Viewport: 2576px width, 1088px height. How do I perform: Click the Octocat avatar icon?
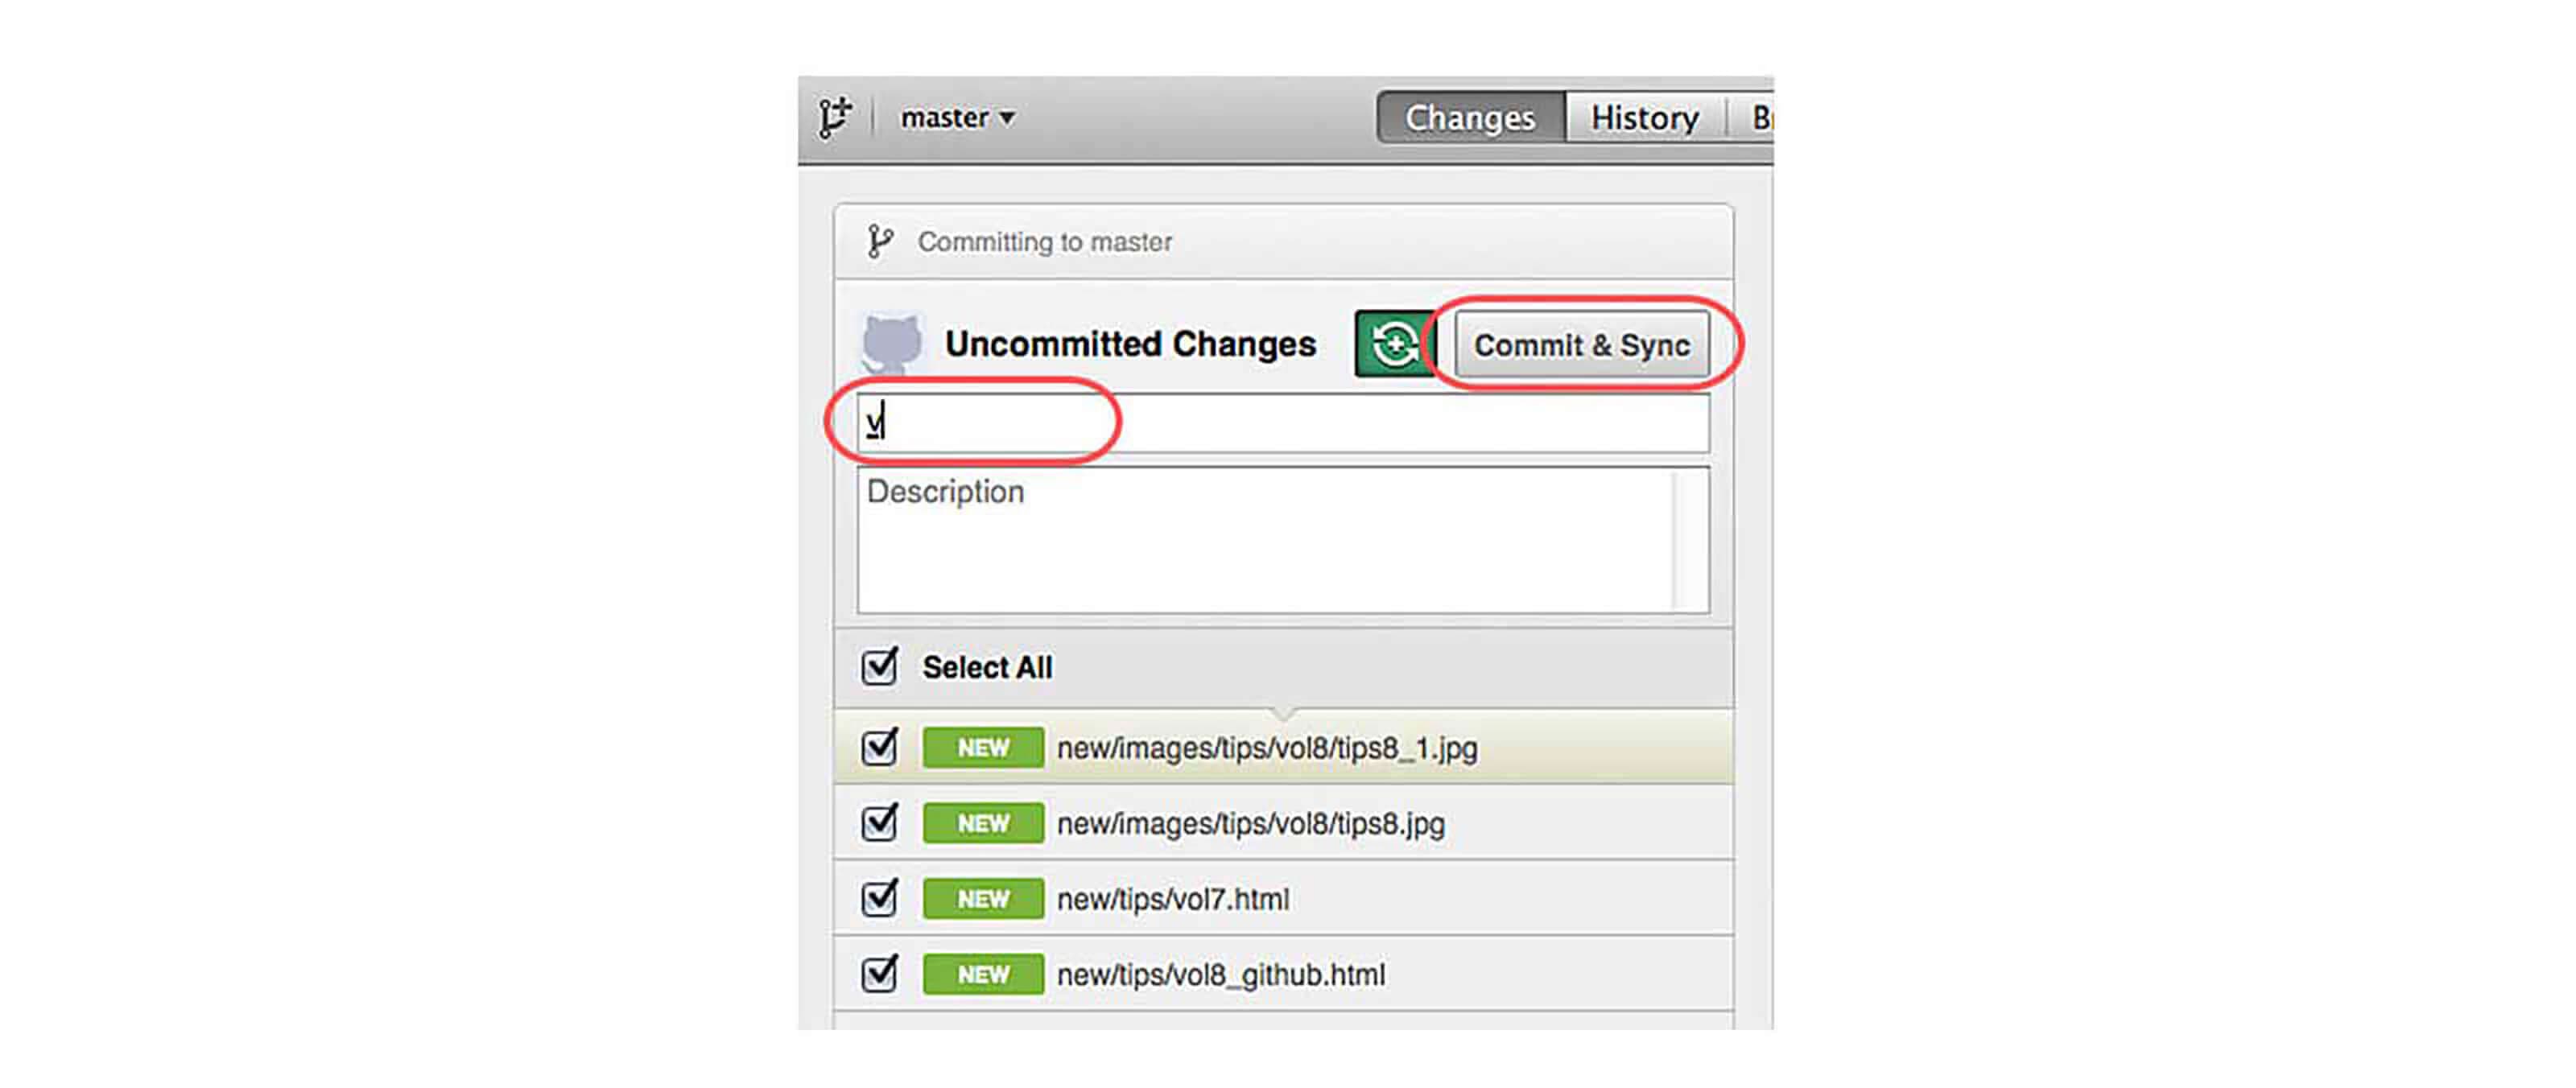(x=891, y=344)
